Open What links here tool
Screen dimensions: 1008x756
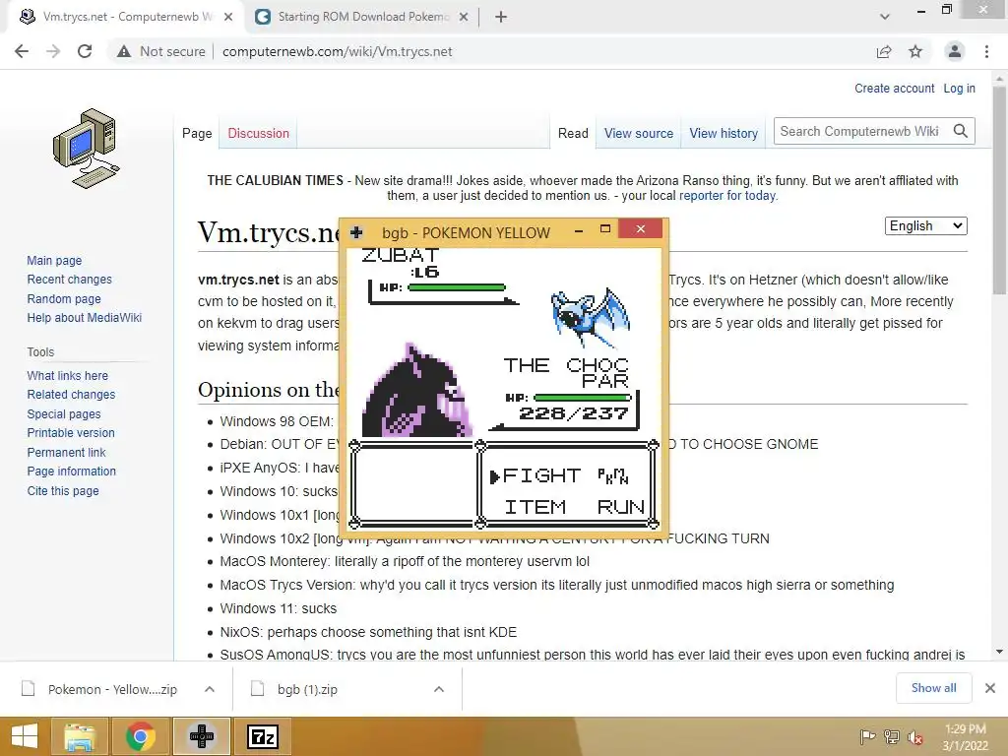coord(68,375)
